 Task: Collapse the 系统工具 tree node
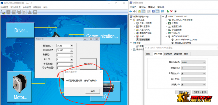(131, 20)
